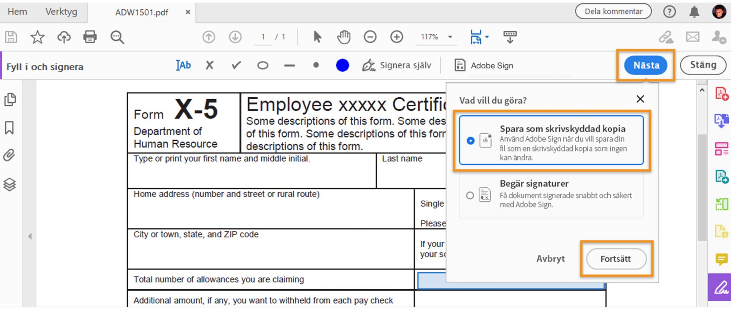Select the ellipse outline tool
Screen dimensions: 731x310
[263, 65]
